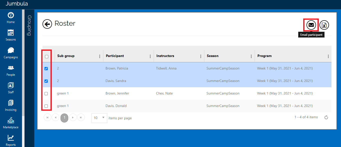341x147 pixels.
Task: Sort by the Instructors column header
Action: 165,56
